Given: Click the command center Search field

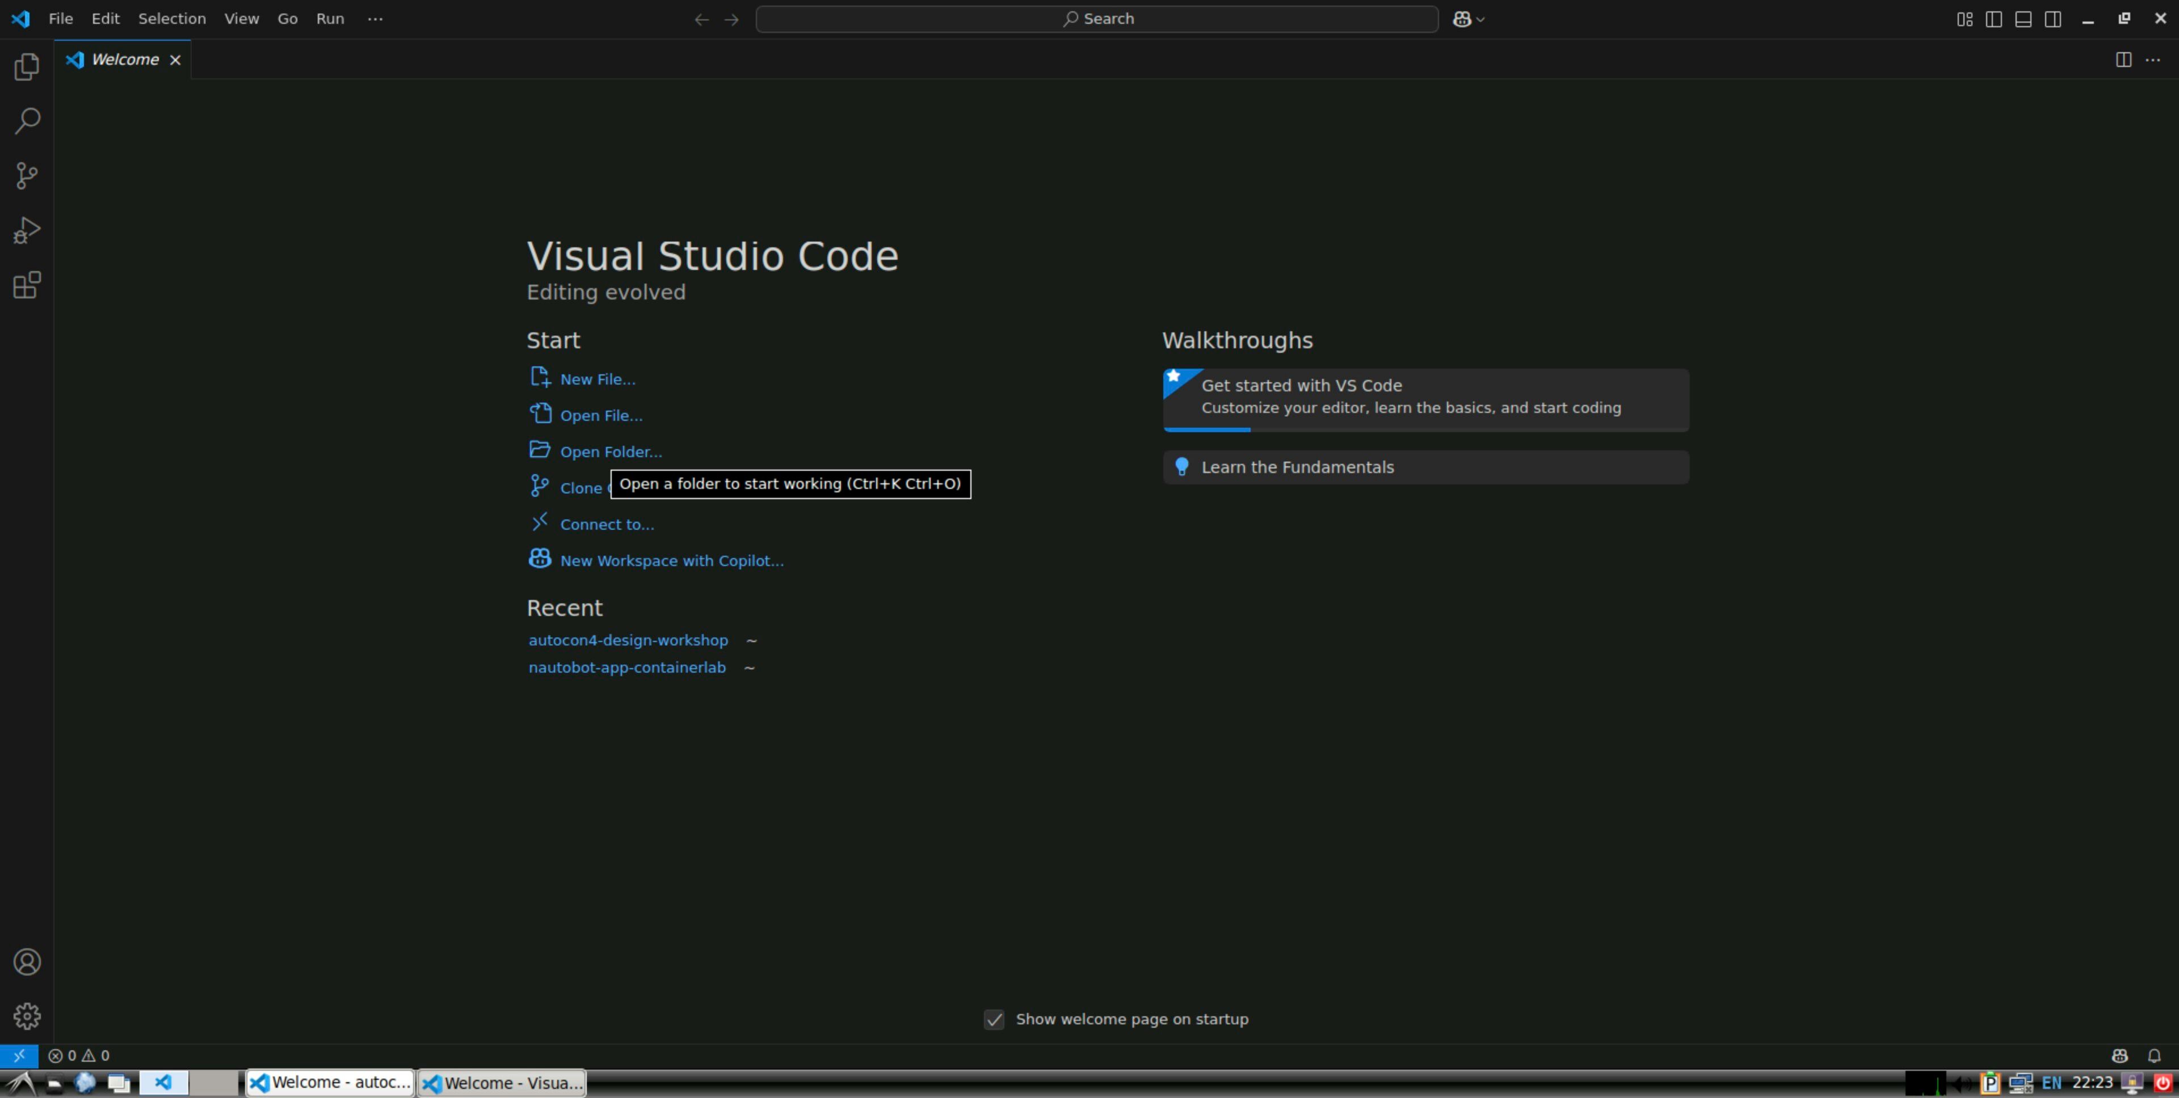Looking at the screenshot, I should click(x=1096, y=19).
